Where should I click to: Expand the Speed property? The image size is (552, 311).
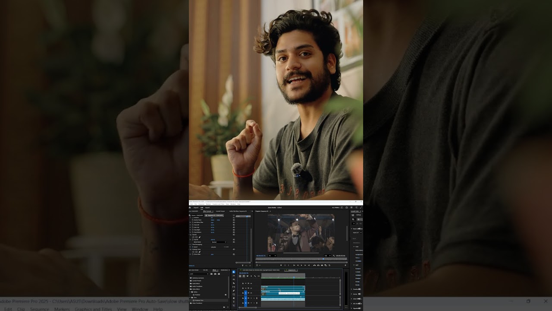click(x=190, y=247)
